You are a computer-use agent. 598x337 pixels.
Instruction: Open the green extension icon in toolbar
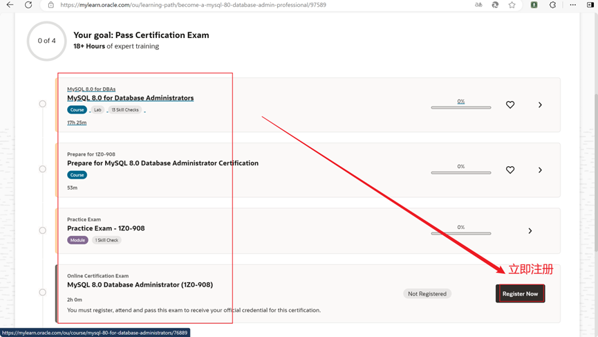(534, 5)
